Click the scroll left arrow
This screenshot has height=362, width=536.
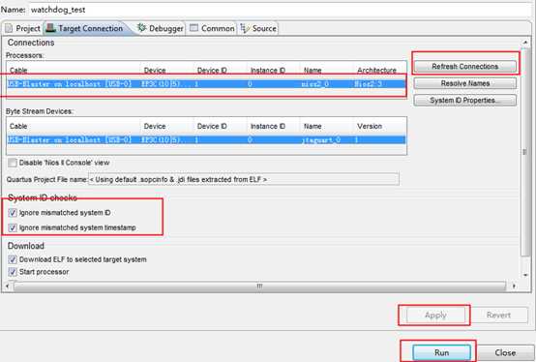point(8,286)
